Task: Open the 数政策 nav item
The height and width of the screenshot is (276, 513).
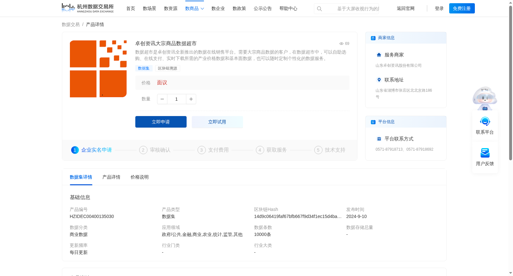Action: tap(239, 9)
